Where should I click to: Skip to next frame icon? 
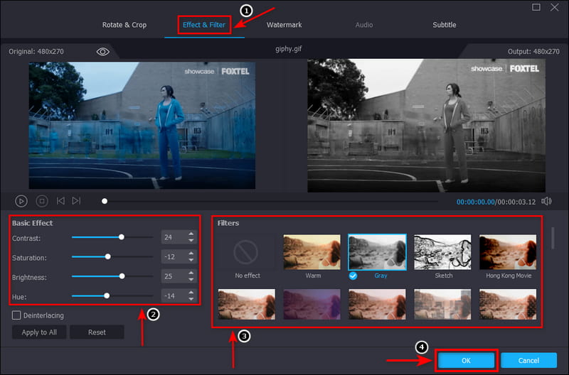click(x=77, y=202)
